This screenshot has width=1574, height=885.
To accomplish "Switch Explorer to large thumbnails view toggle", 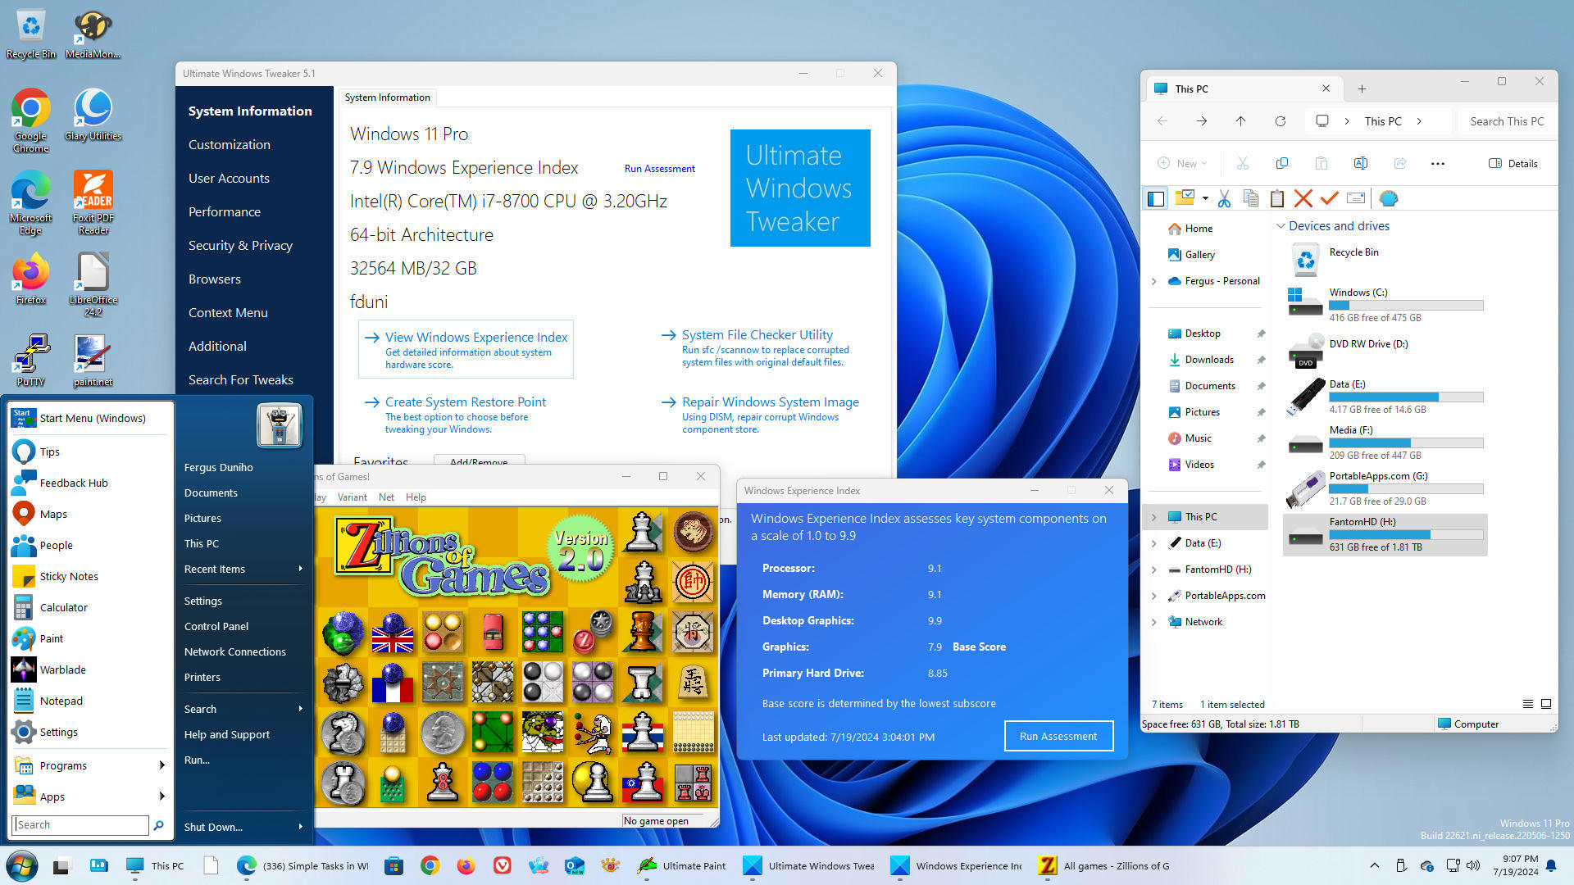I will point(1545,704).
